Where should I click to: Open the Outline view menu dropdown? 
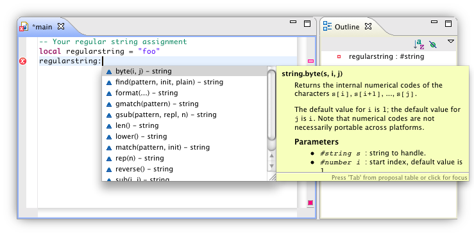451,42
